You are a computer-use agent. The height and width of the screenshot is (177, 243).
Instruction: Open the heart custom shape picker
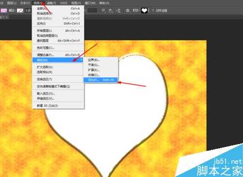pyautogui.click(x=144, y=11)
